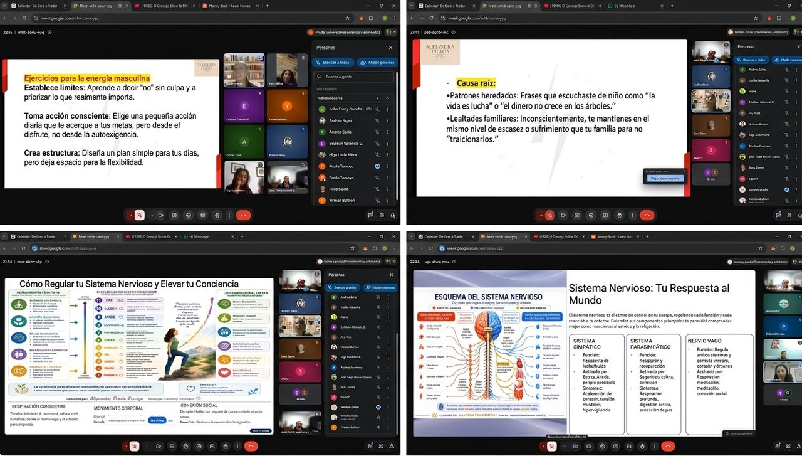Click present screen icon in Ejercicios slide window
The image size is (802, 456).
pos(174,215)
